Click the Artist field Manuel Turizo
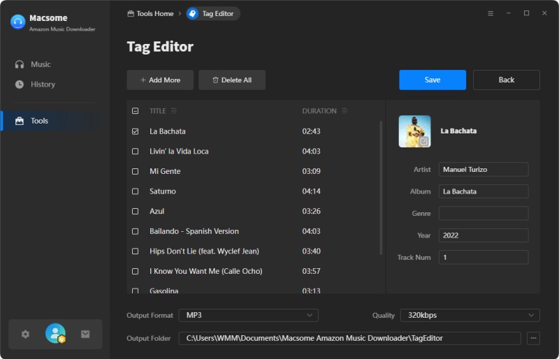Viewport: 559px width, 359px height. [x=484, y=169]
